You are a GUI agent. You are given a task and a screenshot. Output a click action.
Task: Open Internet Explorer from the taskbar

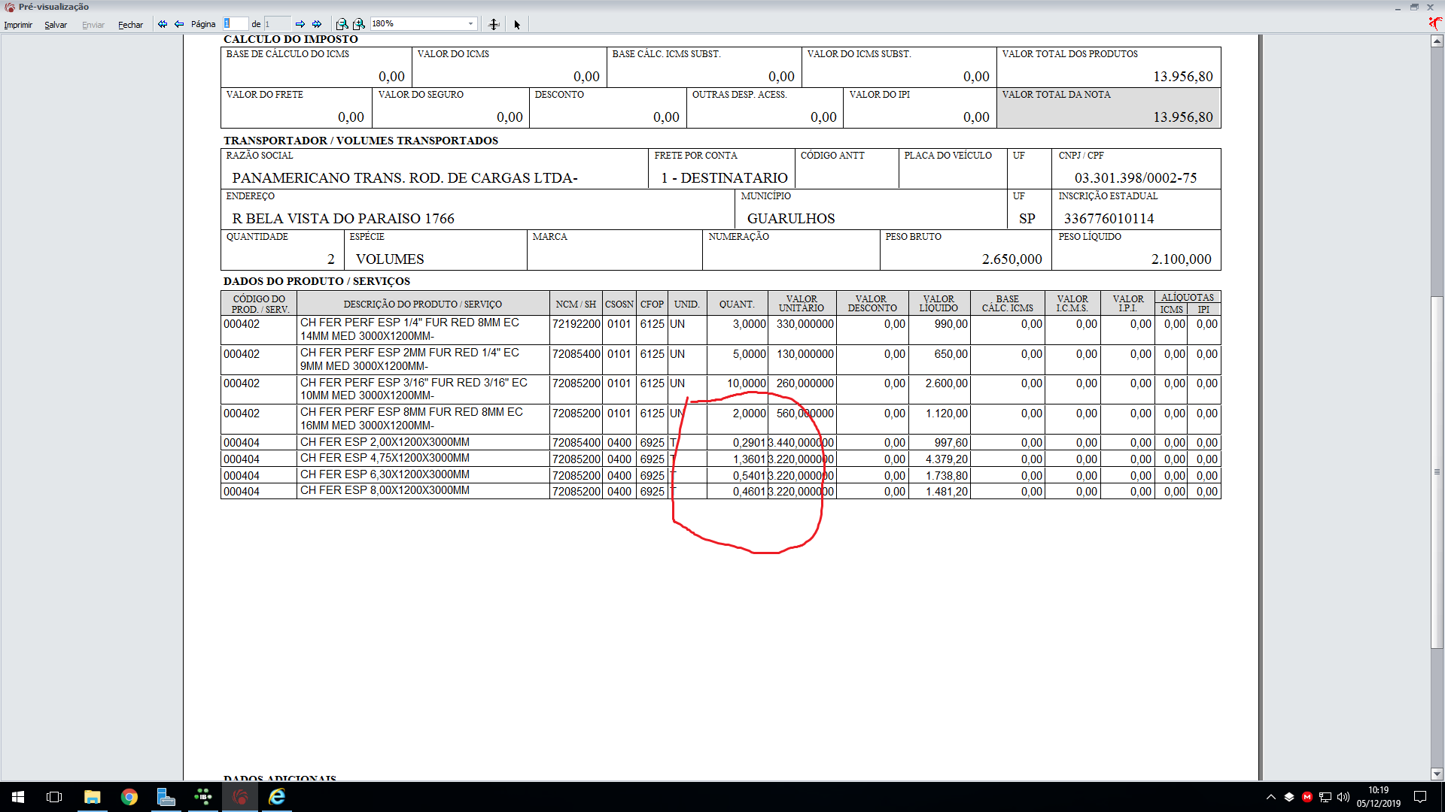click(x=277, y=797)
